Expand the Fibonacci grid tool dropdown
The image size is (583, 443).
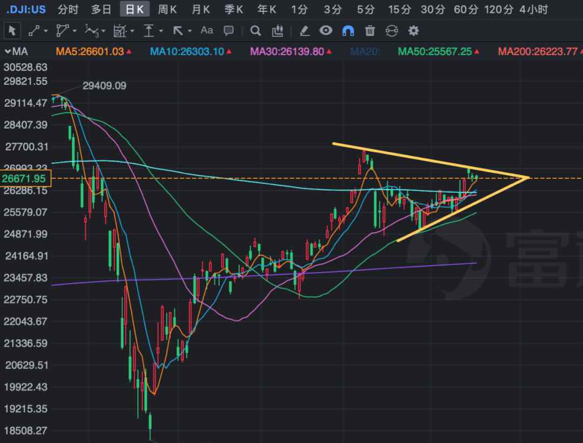pyautogui.click(x=132, y=31)
